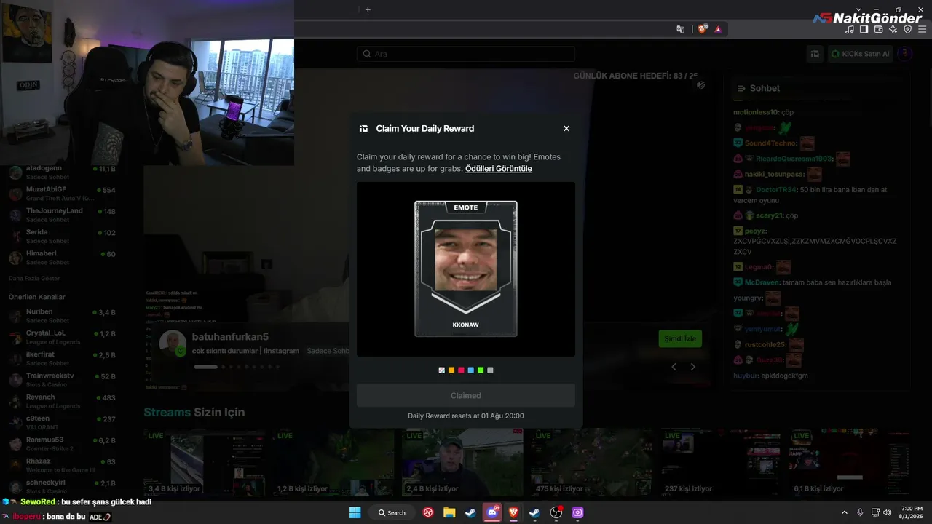Show hidden system tray icons
932x524 pixels.
845,512
